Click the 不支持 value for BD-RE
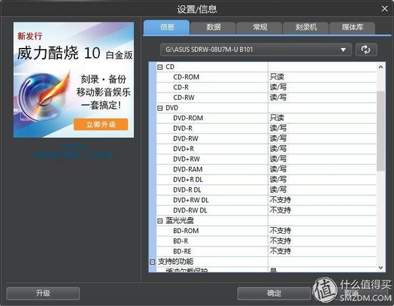 tap(280, 251)
